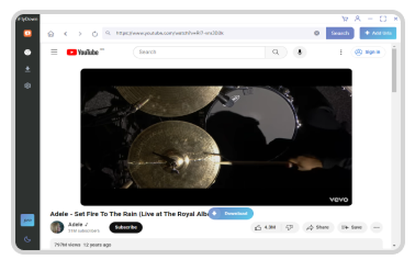This screenshot has height=261, width=415.
Task: Open the Adele channel name link
Action: point(76,224)
